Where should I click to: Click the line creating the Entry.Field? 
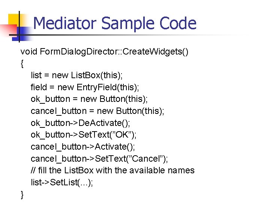coord(85,87)
